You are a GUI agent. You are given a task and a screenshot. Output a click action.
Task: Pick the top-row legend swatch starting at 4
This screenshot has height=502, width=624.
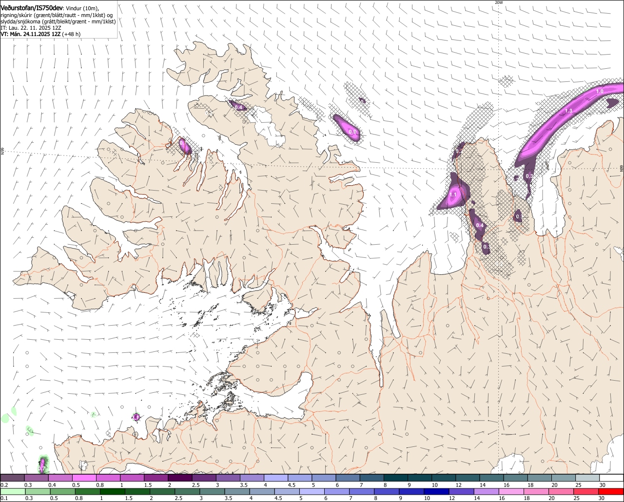(x=276, y=478)
